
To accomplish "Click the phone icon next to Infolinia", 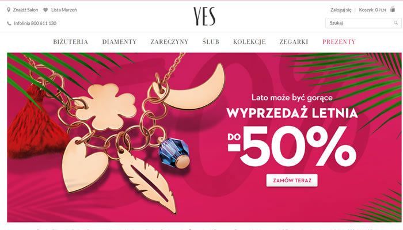I will [x=9, y=24].
